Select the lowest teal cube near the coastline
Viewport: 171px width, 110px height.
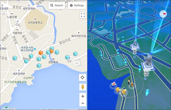[x=39, y=66]
